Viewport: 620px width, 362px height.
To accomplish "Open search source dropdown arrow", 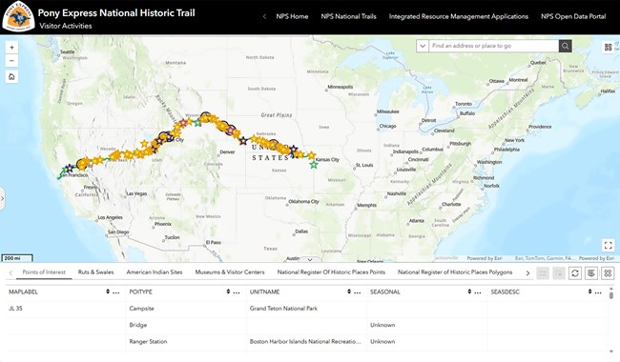I will pos(423,46).
